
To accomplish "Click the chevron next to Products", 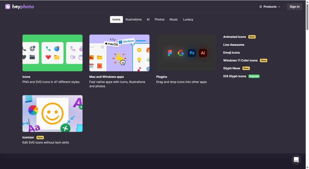I will coord(279,7).
